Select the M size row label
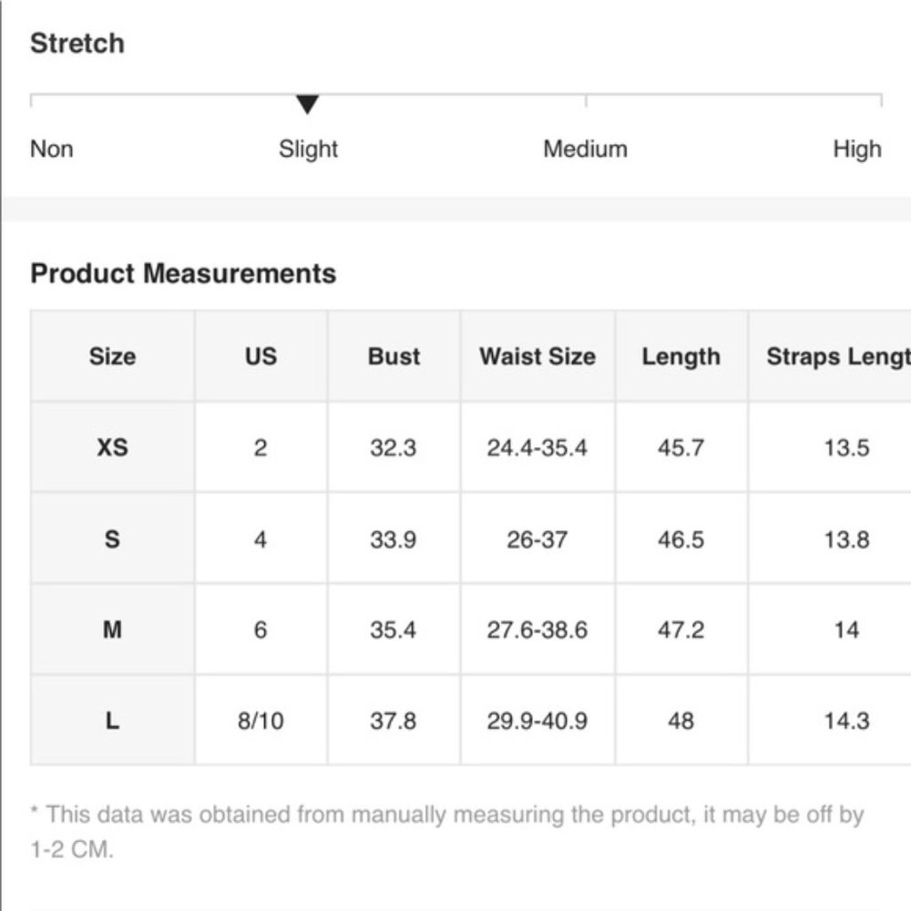This screenshot has height=911, width=911. pos(112,630)
